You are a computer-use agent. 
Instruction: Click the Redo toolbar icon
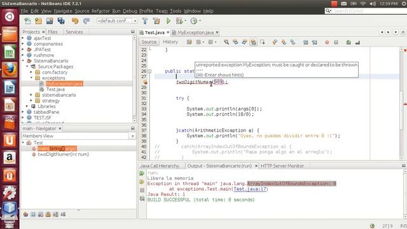(x=86, y=21)
